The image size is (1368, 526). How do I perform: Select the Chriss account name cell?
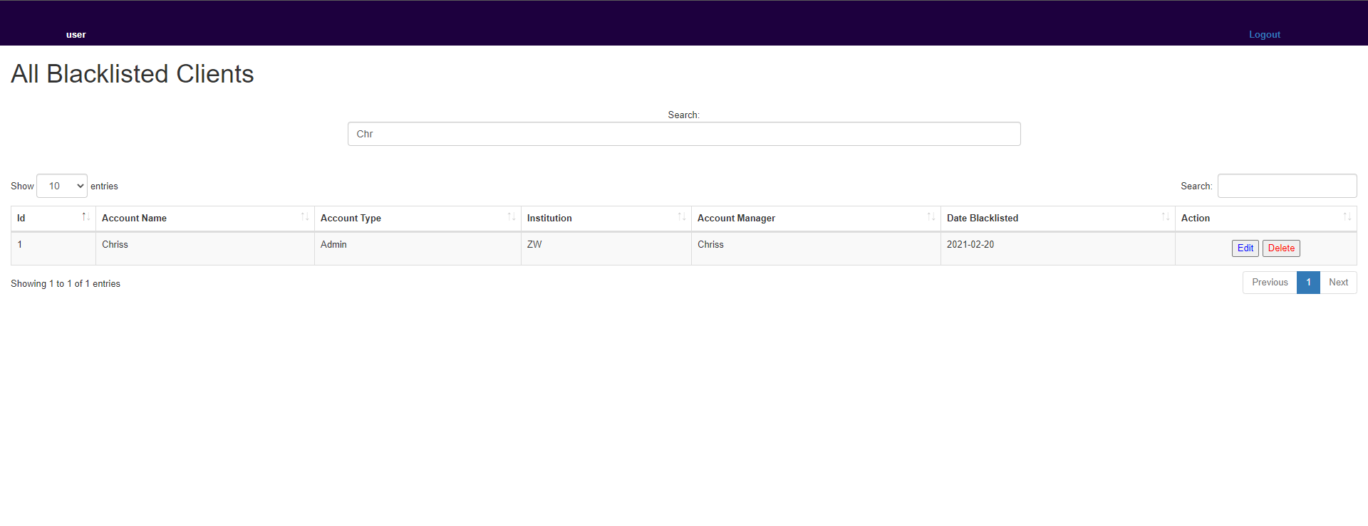(x=205, y=248)
